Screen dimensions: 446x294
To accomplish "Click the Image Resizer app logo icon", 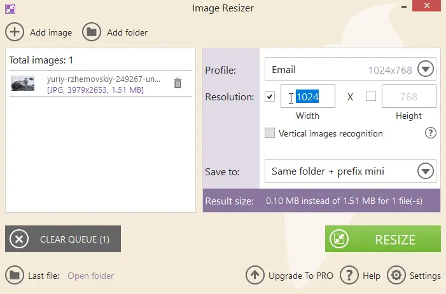I will coord(10,9).
